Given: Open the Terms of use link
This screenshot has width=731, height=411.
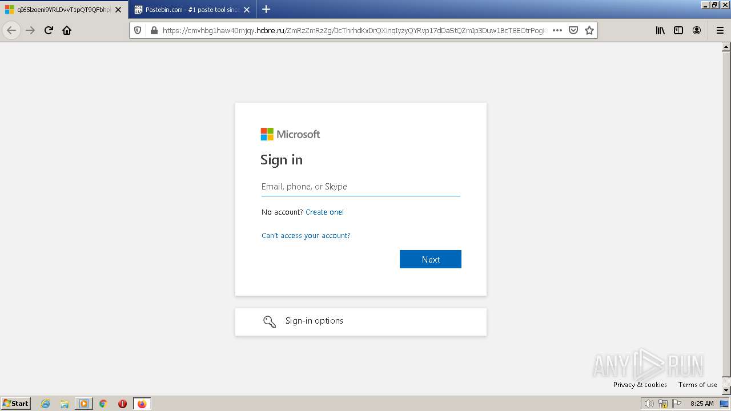Looking at the screenshot, I should tap(697, 385).
